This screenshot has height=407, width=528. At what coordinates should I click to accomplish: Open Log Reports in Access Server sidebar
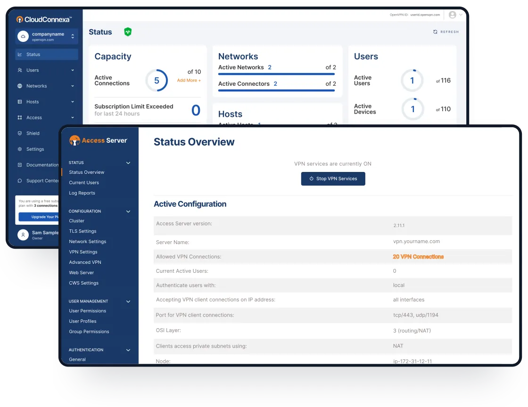[82, 193]
